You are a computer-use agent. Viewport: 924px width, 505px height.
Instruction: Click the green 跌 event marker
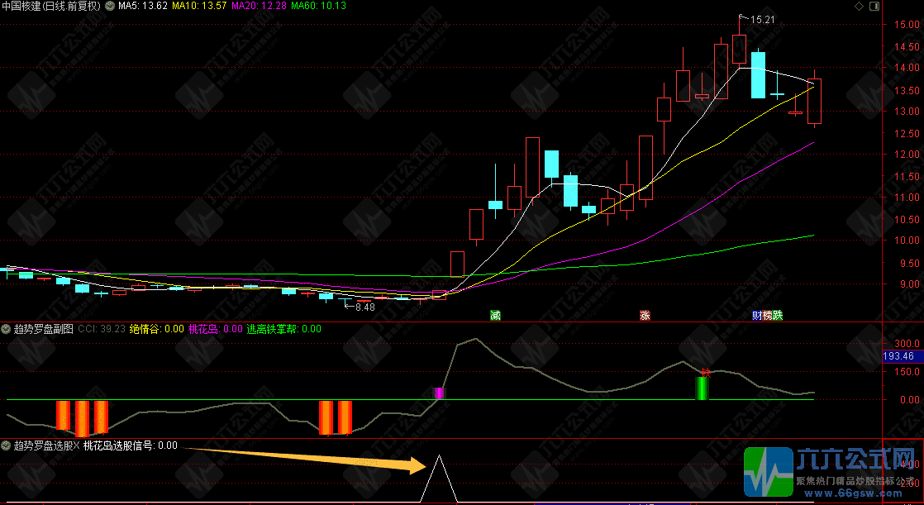tap(777, 315)
